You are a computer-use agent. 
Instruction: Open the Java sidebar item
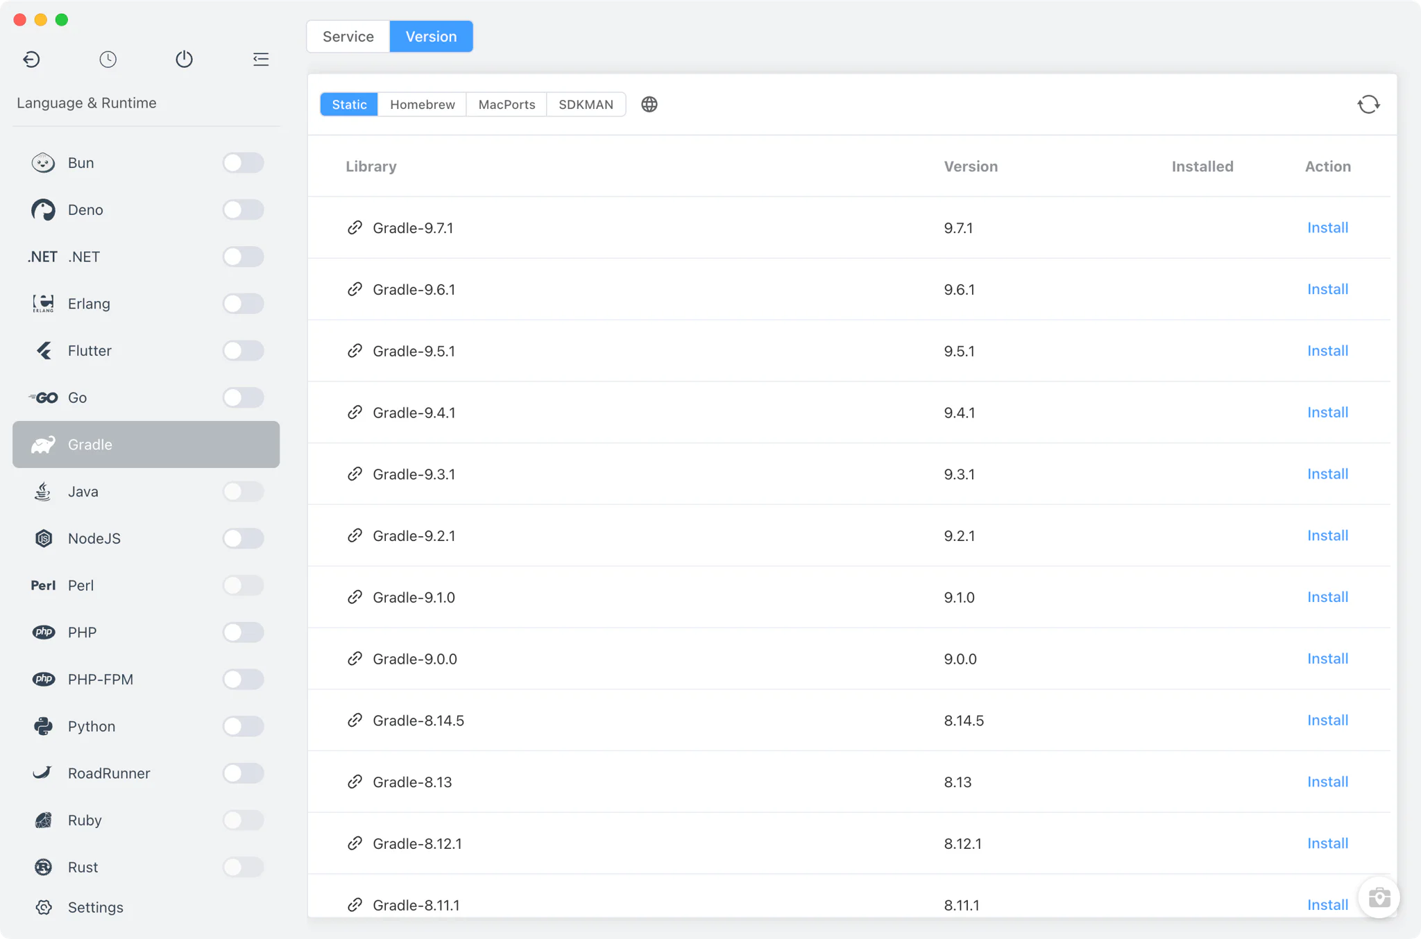coord(146,492)
